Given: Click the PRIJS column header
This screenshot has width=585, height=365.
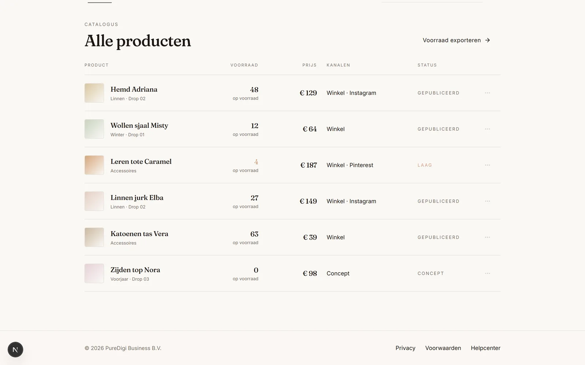Looking at the screenshot, I should pyautogui.click(x=309, y=65).
